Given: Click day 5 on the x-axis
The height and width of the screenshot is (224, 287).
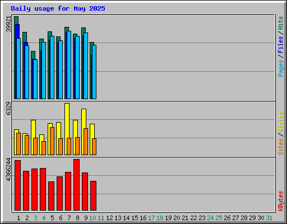Looking at the screenshot, I should [x=52, y=218].
